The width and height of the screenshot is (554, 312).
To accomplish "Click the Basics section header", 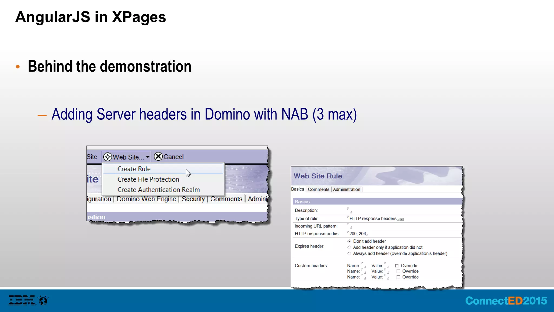I will [x=377, y=201].
